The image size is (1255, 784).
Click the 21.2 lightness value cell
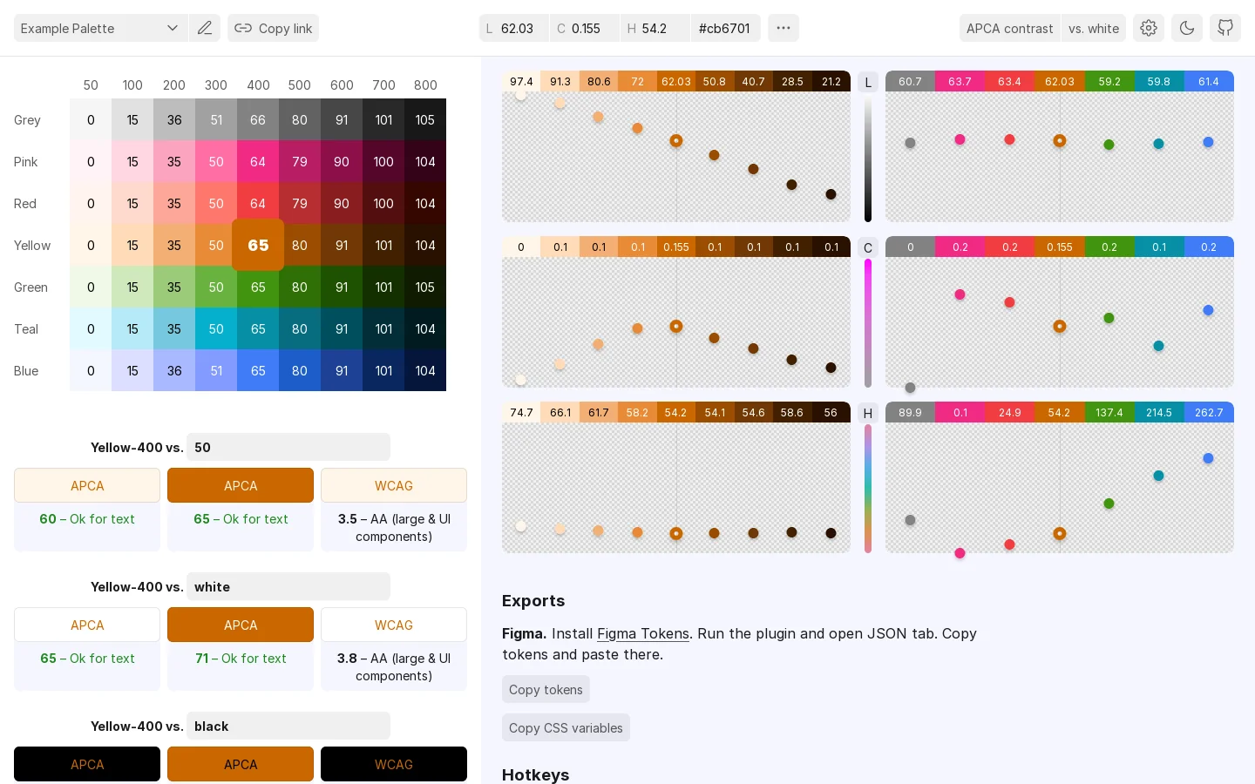tap(831, 81)
